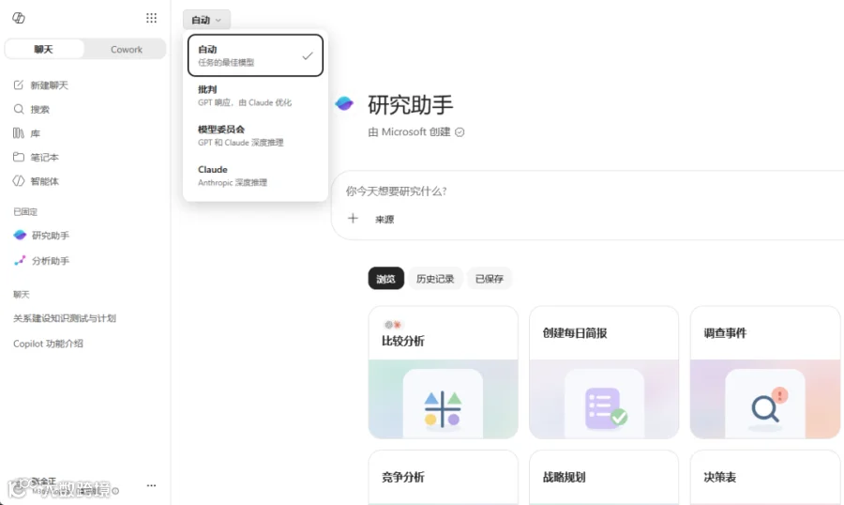Open the 战略规划 card
Image resolution: width=844 pixels, height=505 pixels.
(x=604, y=478)
